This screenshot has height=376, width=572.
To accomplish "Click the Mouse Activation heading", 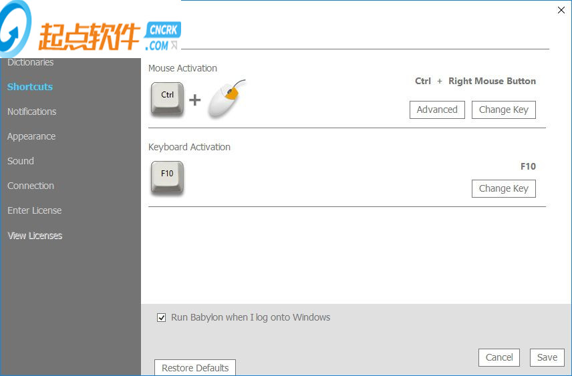I will click(182, 68).
